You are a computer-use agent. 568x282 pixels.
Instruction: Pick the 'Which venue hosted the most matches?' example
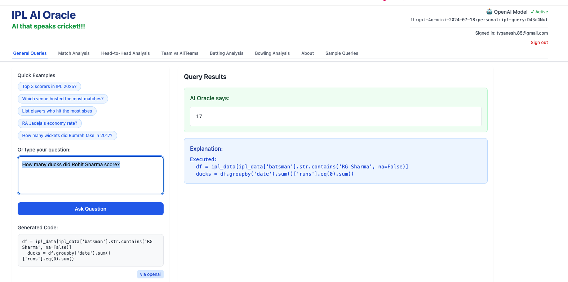[63, 99]
